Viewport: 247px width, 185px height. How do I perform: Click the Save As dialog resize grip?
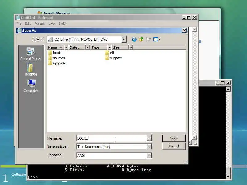click(186, 162)
